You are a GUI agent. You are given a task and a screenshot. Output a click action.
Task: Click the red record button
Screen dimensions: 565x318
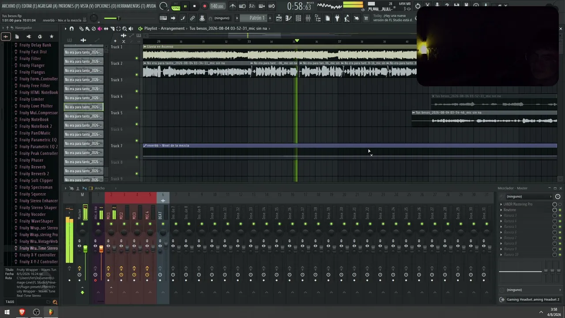click(204, 6)
